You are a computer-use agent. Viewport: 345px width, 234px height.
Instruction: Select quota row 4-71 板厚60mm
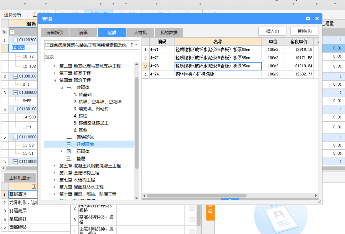pos(230,50)
